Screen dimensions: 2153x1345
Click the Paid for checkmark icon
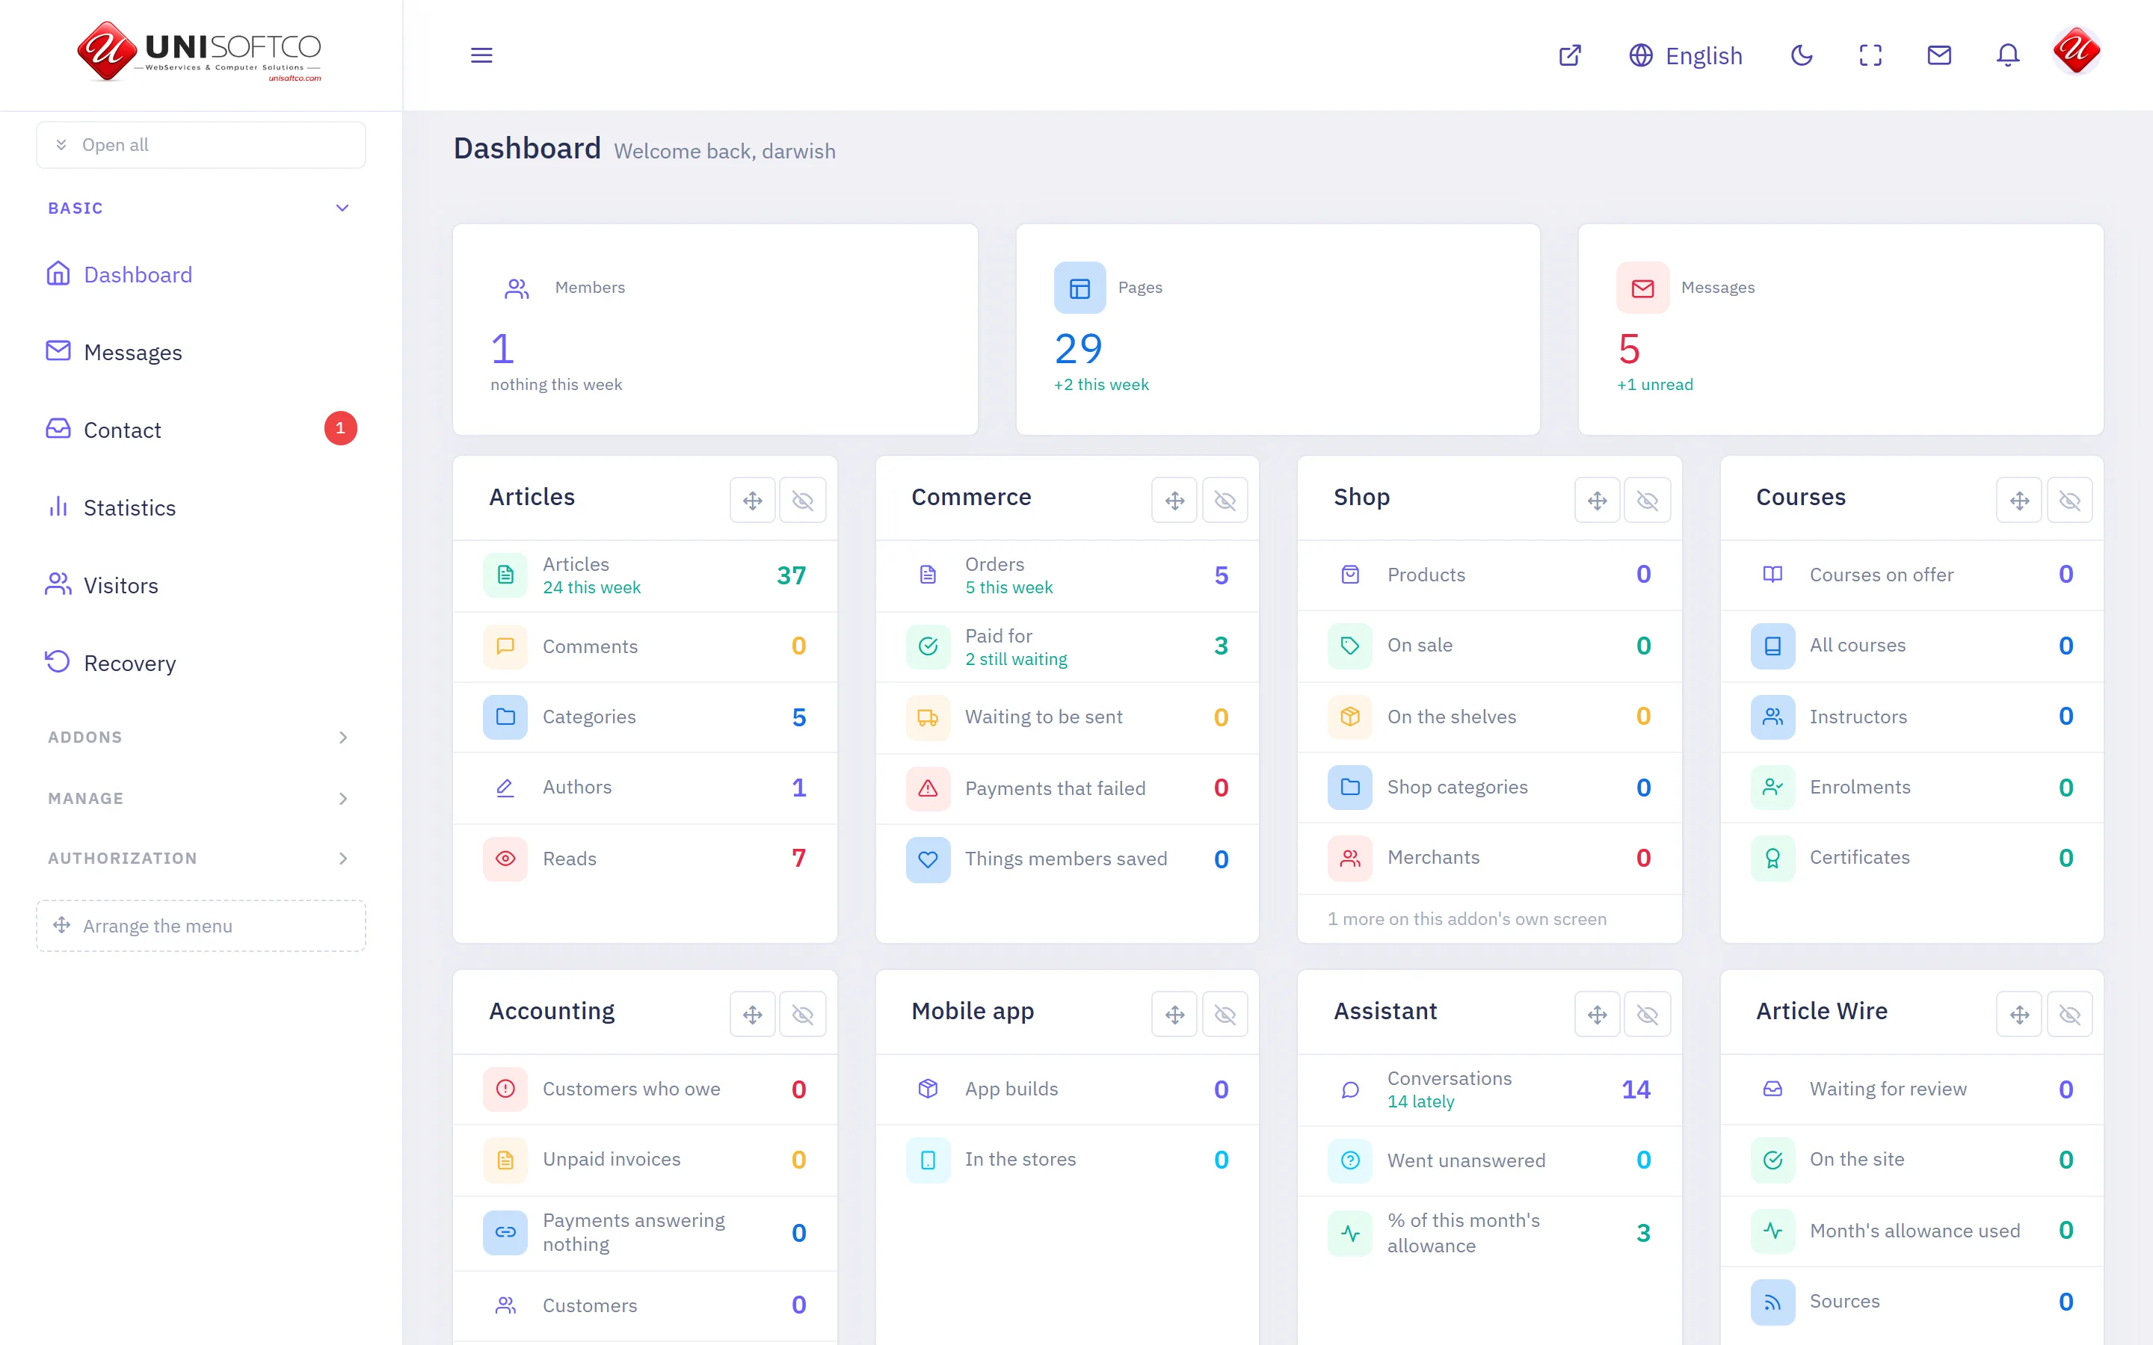point(928,646)
